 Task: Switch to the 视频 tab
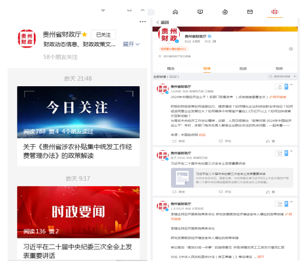[x=243, y=68]
